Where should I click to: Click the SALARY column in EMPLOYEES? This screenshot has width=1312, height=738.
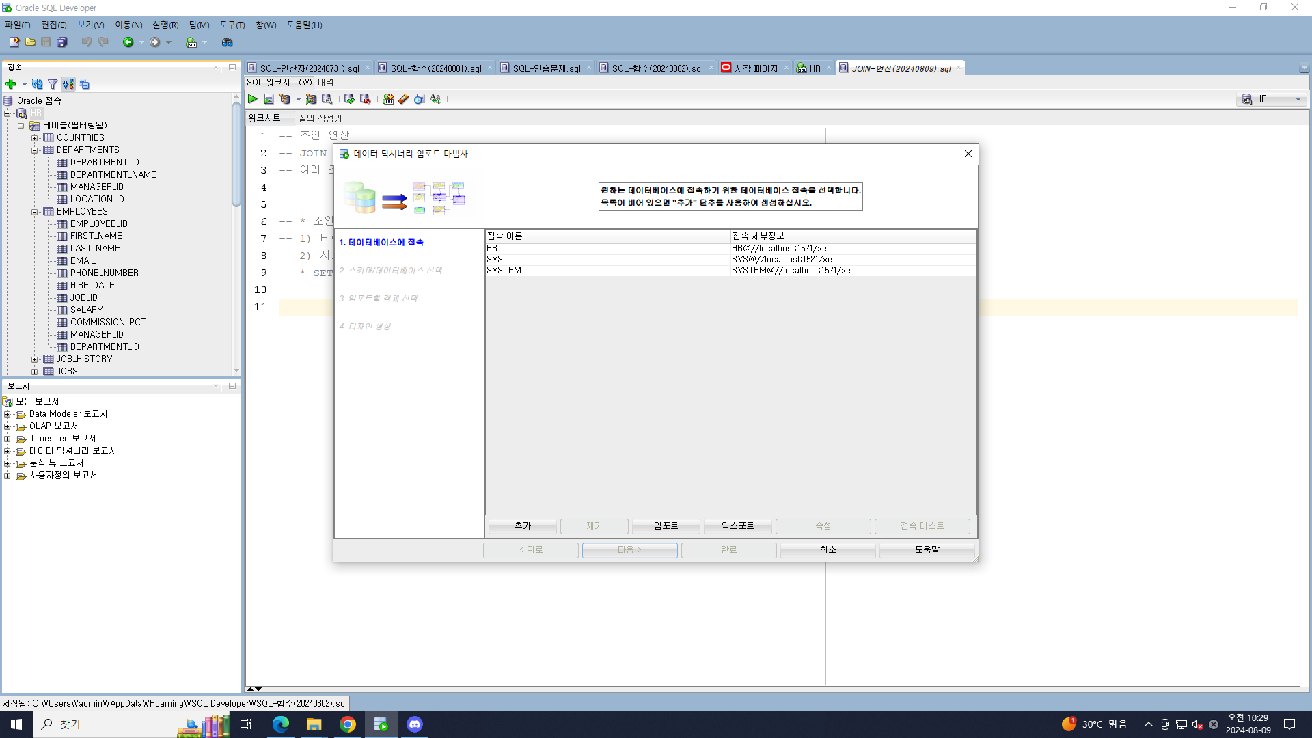[x=86, y=310]
